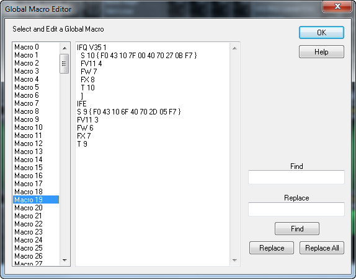
Task: Click the 'FV11 4' line
Action: click(91, 64)
